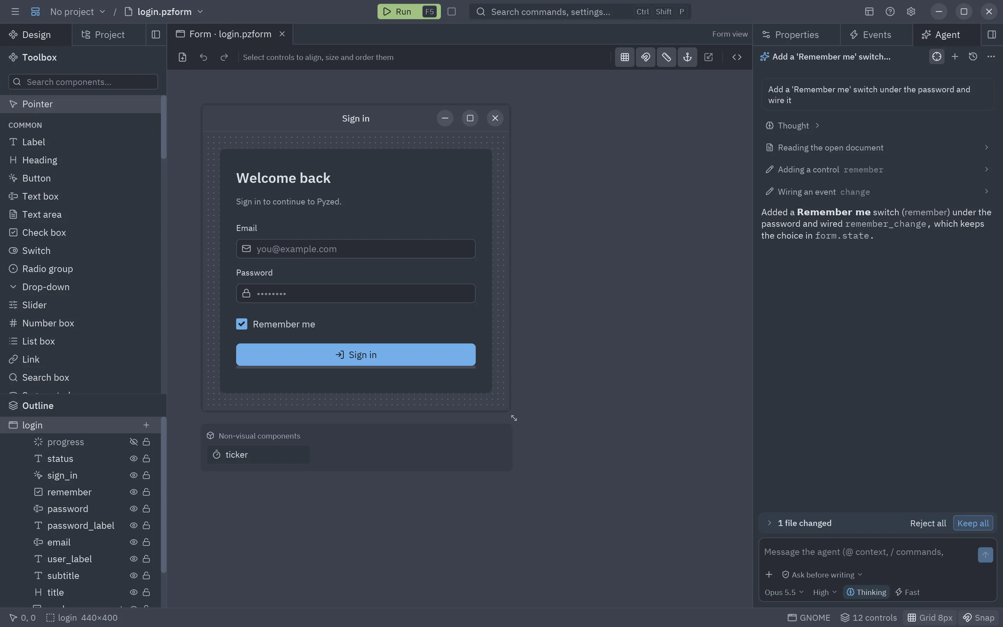1003x627 pixels.
Task: Click the Keep all button
Action: click(x=973, y=523)
